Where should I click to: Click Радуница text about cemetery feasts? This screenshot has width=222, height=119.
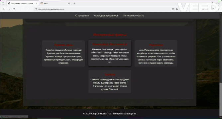[x=156, y=57]
